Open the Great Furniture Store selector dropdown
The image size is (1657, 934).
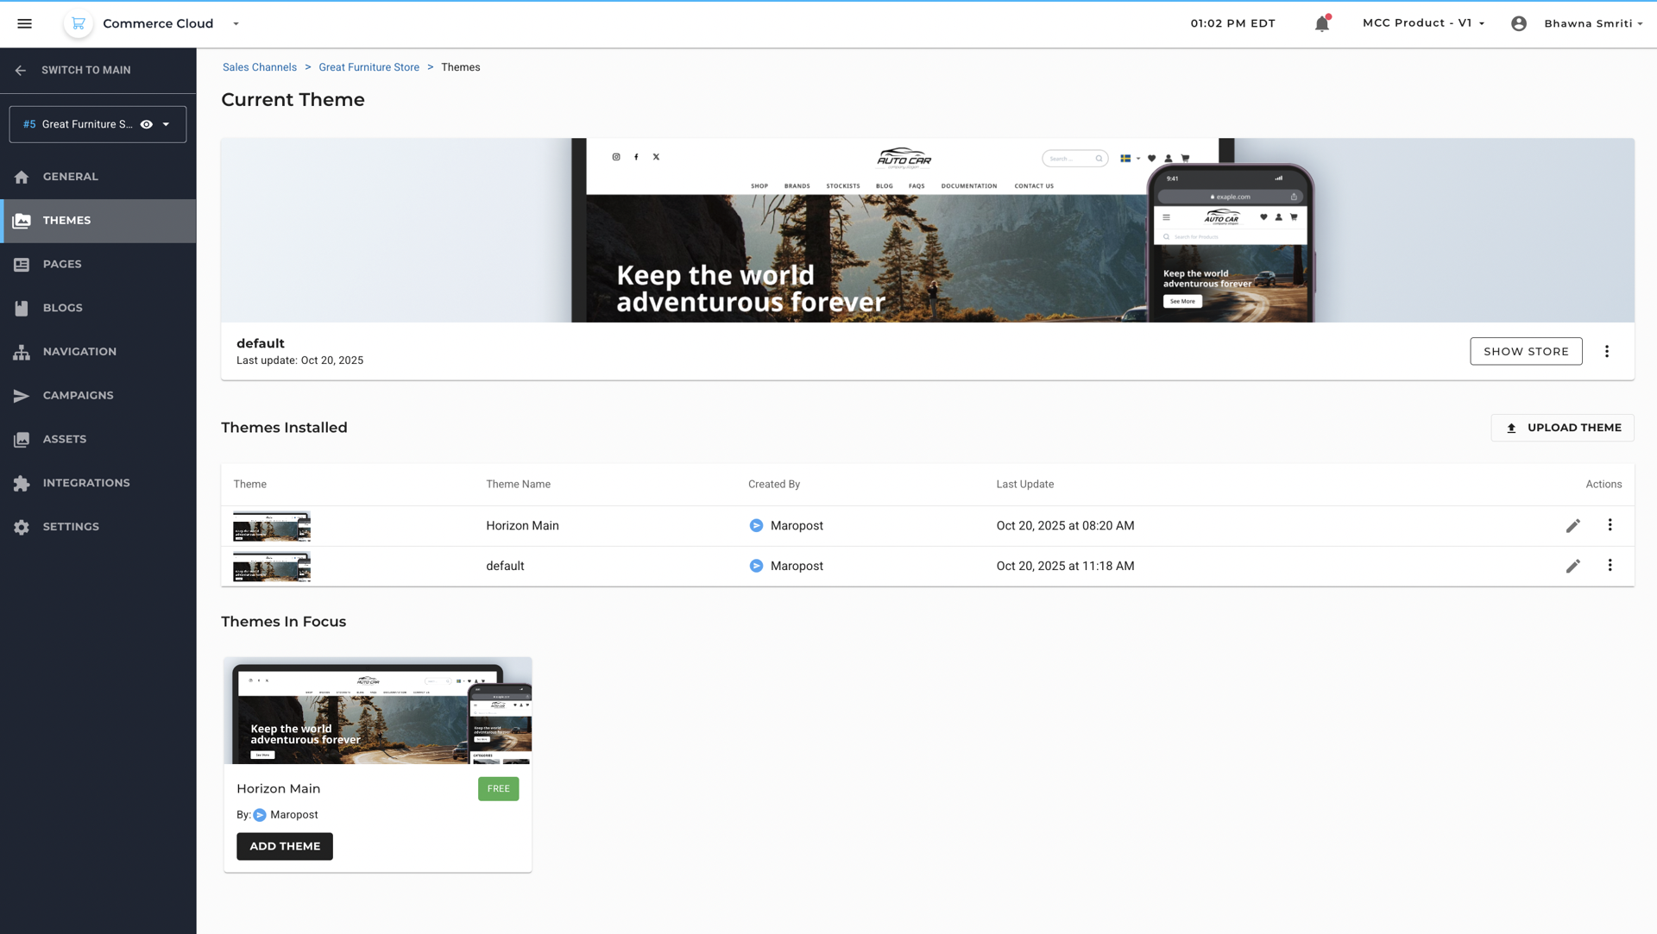(x=167, y=124)
